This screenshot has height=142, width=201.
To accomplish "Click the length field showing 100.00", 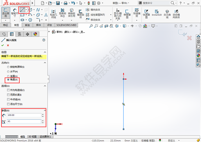I will tap(24, 115).
